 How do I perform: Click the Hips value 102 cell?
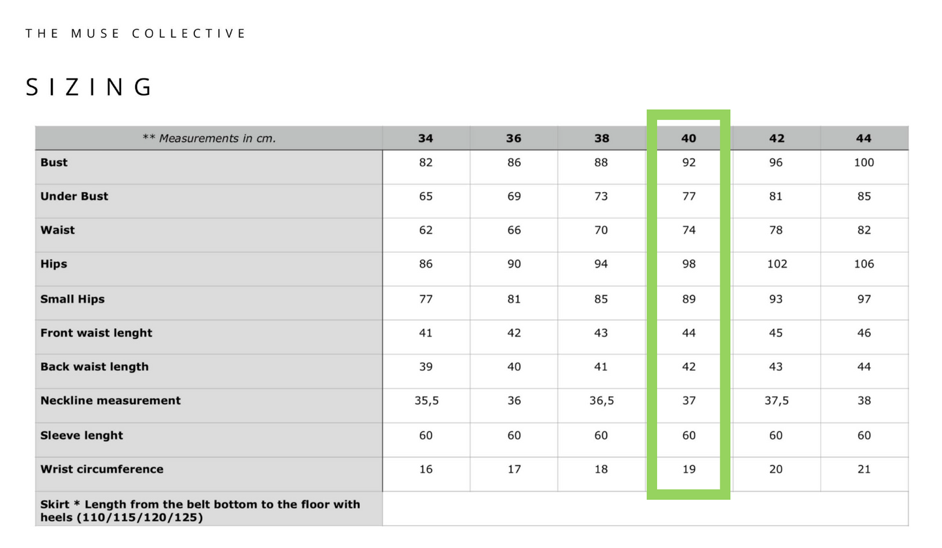[777, 264]
